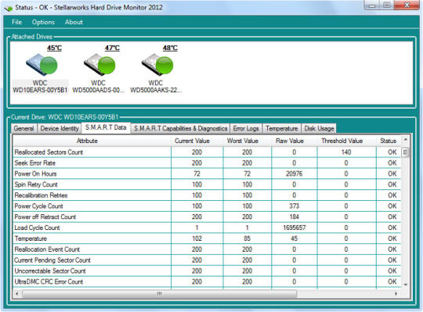
Task: Click the vertical scrollbar down arrow
Action: coord(405,285)
